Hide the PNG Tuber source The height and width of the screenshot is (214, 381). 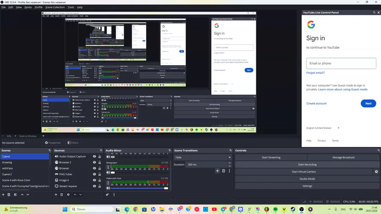[94, 174]
